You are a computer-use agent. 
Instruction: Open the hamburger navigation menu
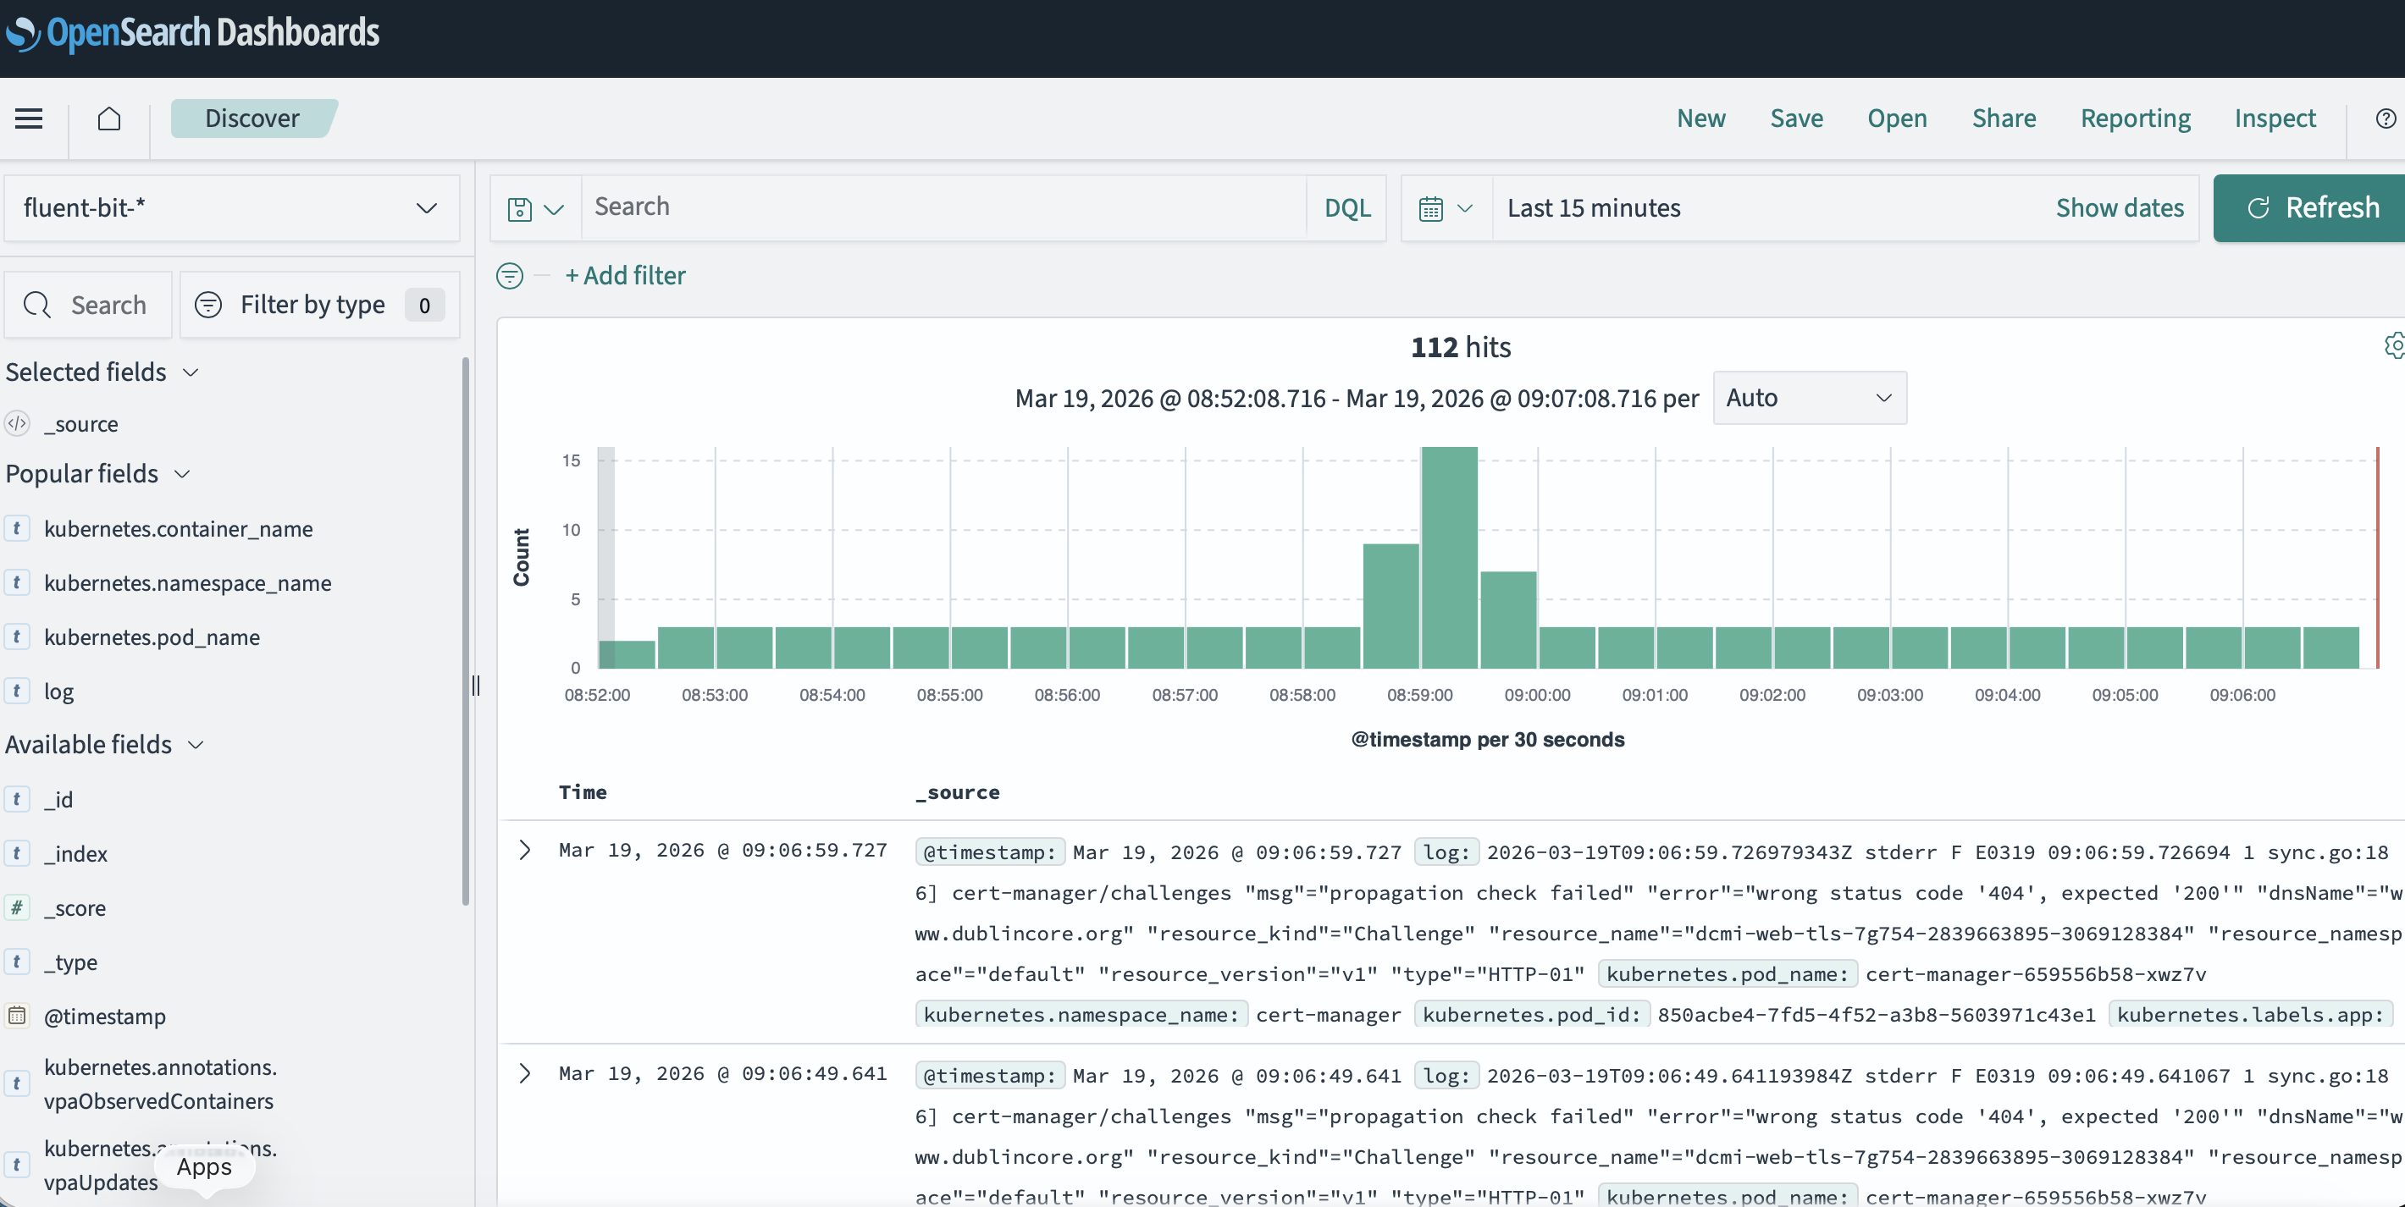(x=29, y=118)
